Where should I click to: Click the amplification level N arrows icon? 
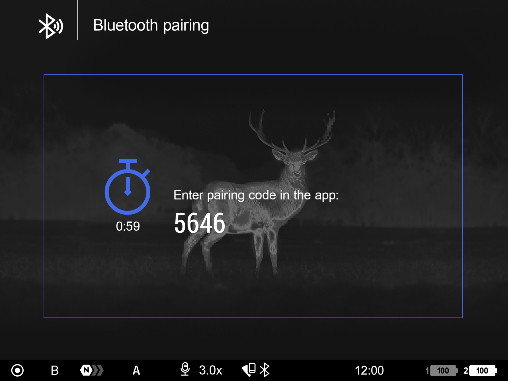(91, 370)
